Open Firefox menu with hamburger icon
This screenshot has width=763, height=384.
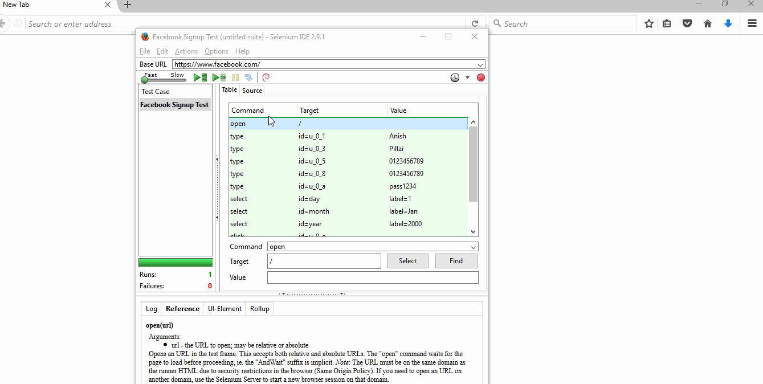[x=752, y=23]
